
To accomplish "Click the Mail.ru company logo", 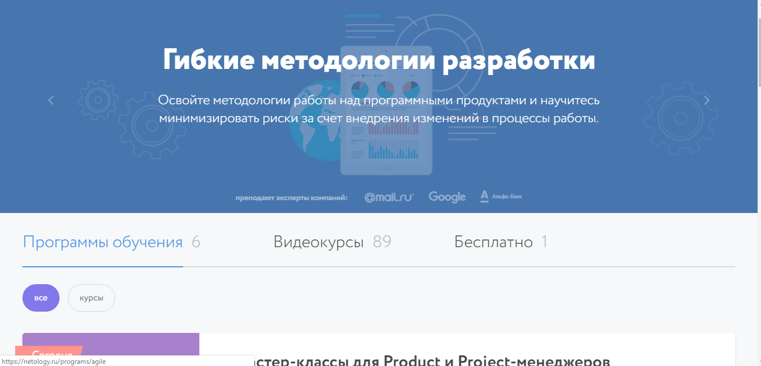I will (x=389, y=197).
